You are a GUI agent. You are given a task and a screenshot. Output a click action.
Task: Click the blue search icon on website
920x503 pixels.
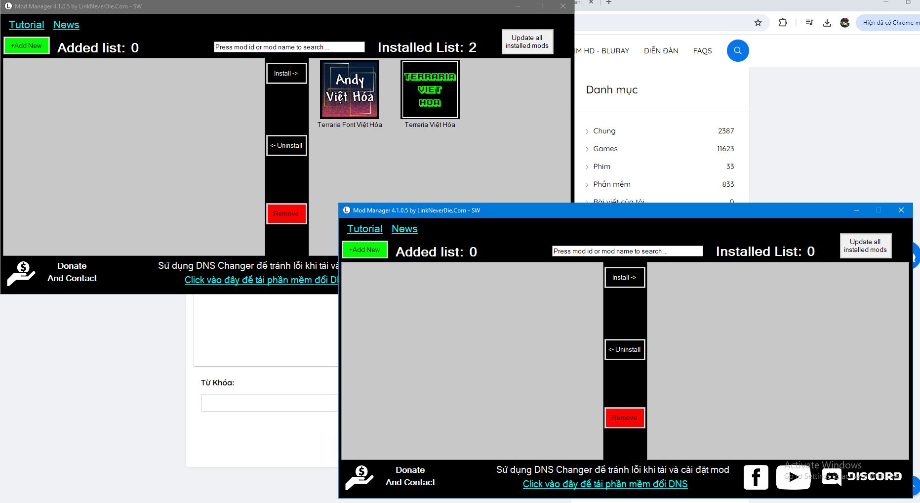[738, 51]
